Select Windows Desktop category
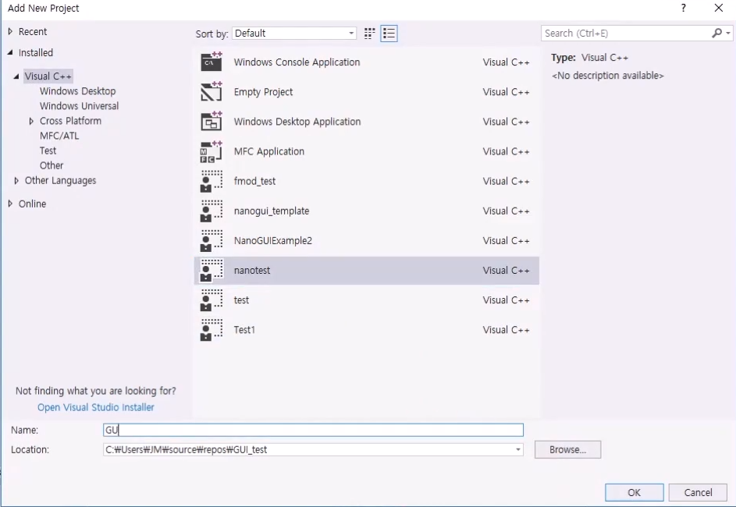The width and height of the screenshot is (736, 507). (x=77, y=91)
